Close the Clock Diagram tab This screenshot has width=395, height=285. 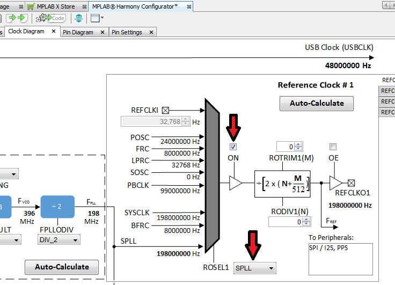point(53,32)
